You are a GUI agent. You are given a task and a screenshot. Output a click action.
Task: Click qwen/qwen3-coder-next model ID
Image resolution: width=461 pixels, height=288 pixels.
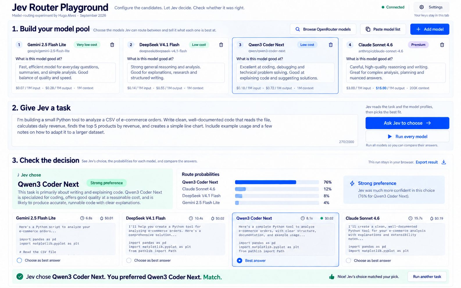[267, 51]
